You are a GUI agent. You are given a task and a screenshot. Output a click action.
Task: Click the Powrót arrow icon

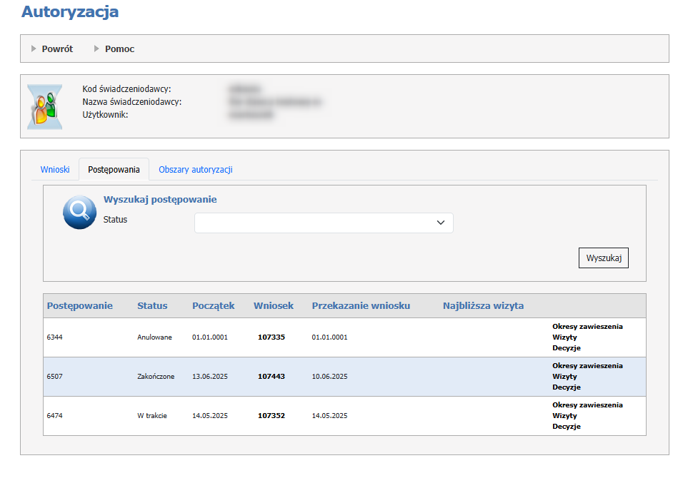[34, 49]
